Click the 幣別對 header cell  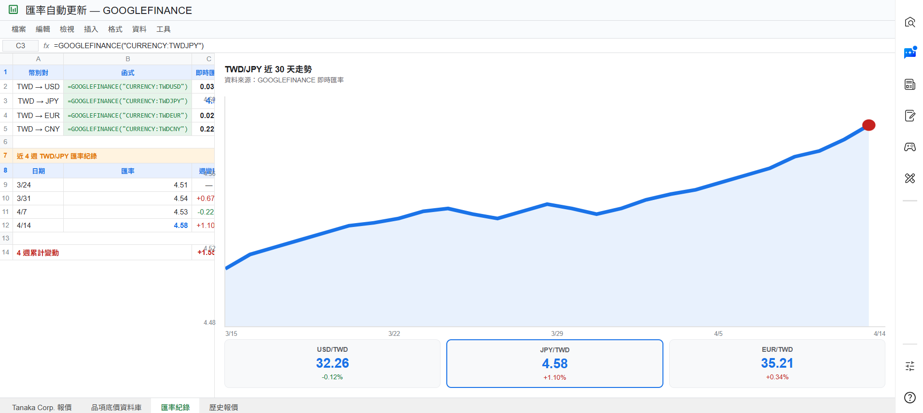(38, 73)
